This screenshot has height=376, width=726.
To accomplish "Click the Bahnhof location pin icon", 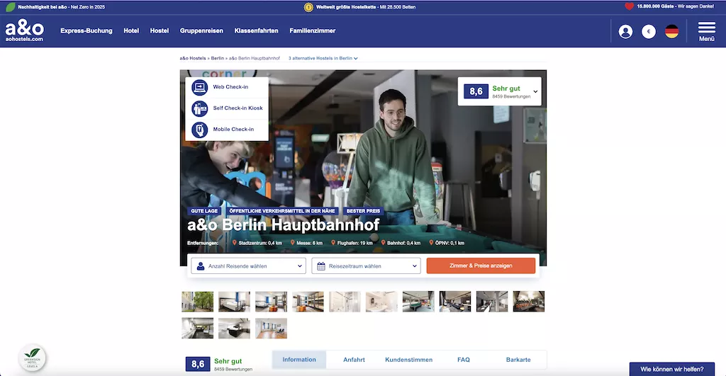I will [383, 243].
